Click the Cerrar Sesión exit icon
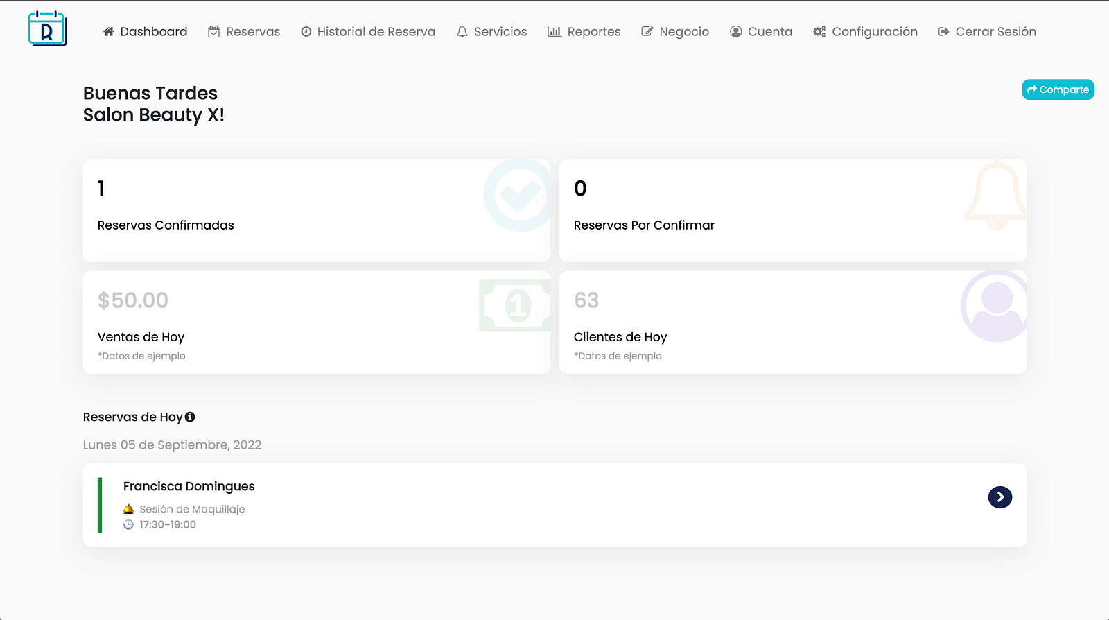The width and height of the screenshot is (1109, 620). point(943,31)
